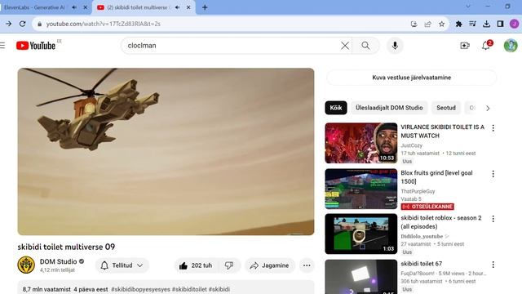Open options menu for skibidi toilet roblox
Image resolution: width=522 pixels, height=294 pixels.
(x=493, y=219)
